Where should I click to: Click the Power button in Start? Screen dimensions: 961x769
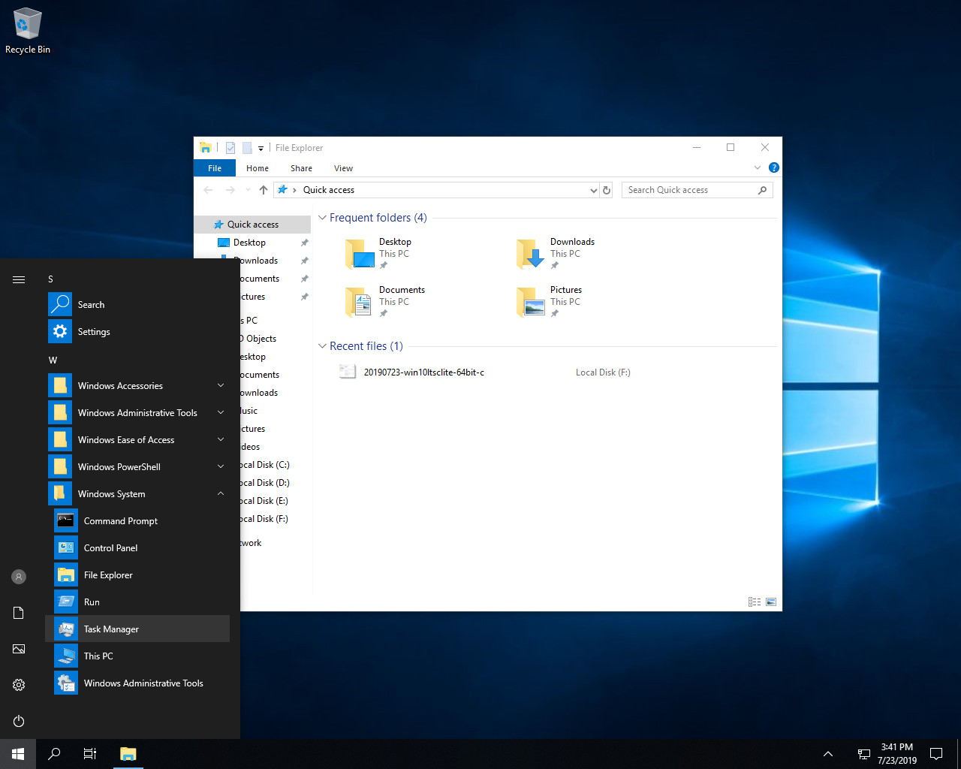pos(19,721)
